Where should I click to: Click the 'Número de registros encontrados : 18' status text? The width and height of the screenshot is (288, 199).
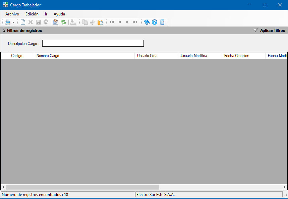(x=35, y=195)
